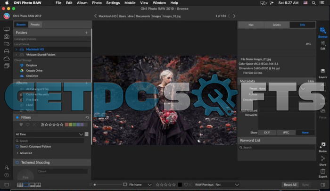Open the Canon camera dropdown
This screenshot has height=191, width=330.
pos(63,171)
